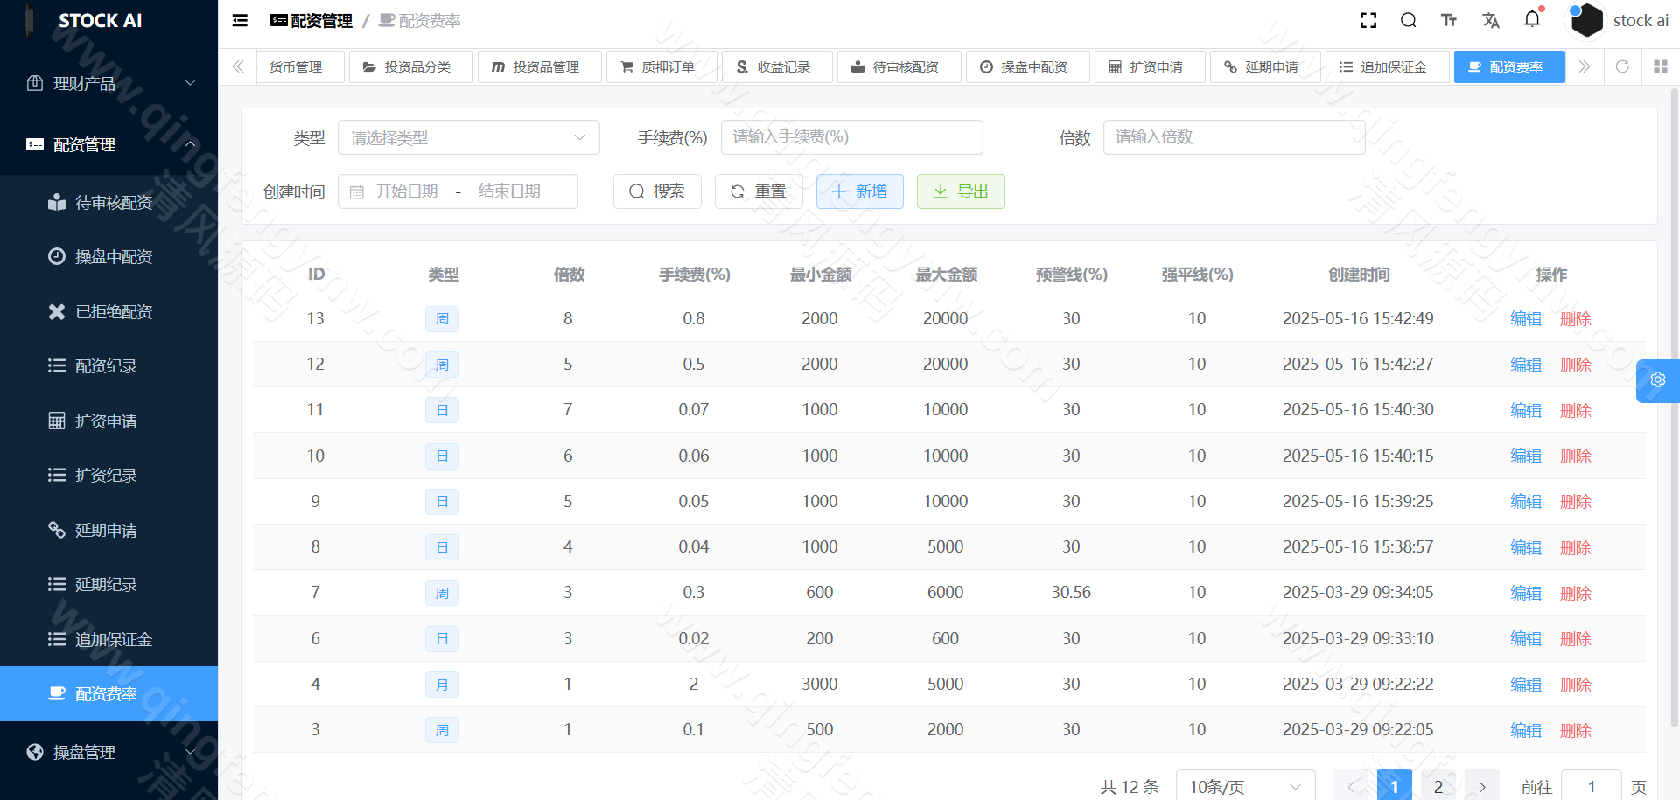Open the search magnifier icon top right

tap(1408, 19)
